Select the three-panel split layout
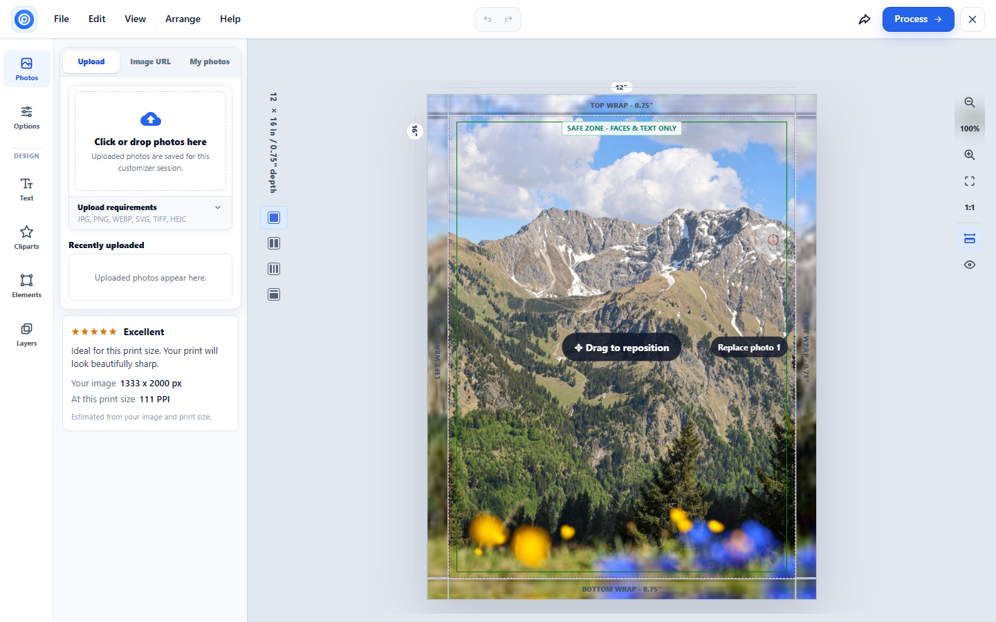 coord(274,269)
